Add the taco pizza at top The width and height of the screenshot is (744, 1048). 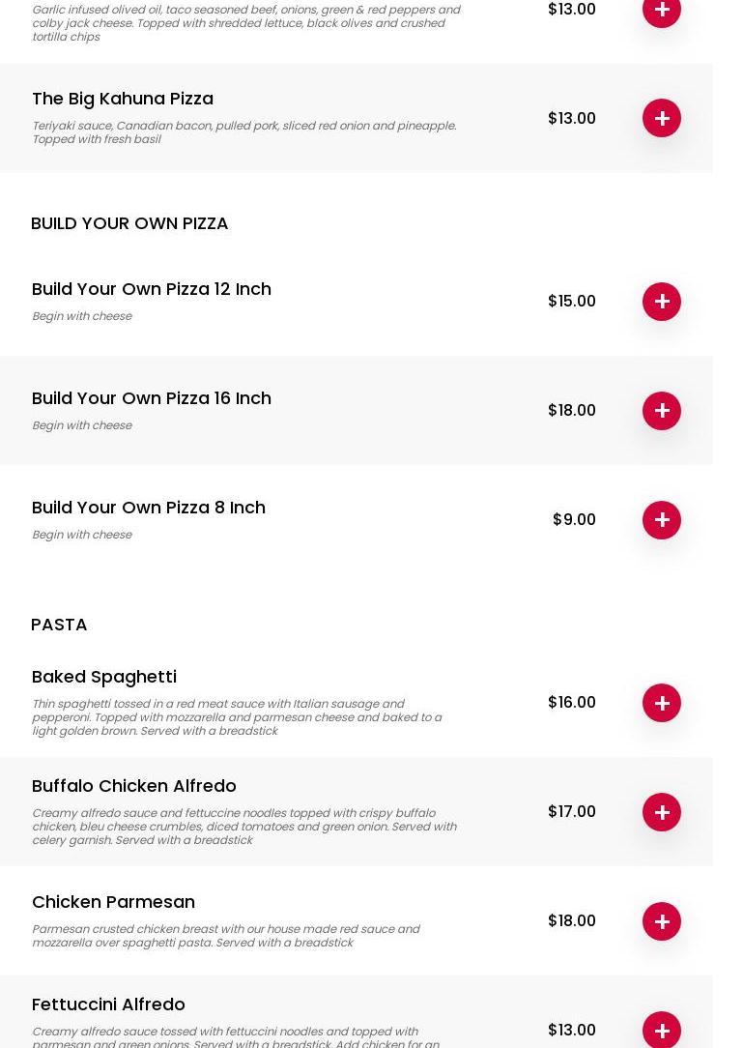(661, 11)
